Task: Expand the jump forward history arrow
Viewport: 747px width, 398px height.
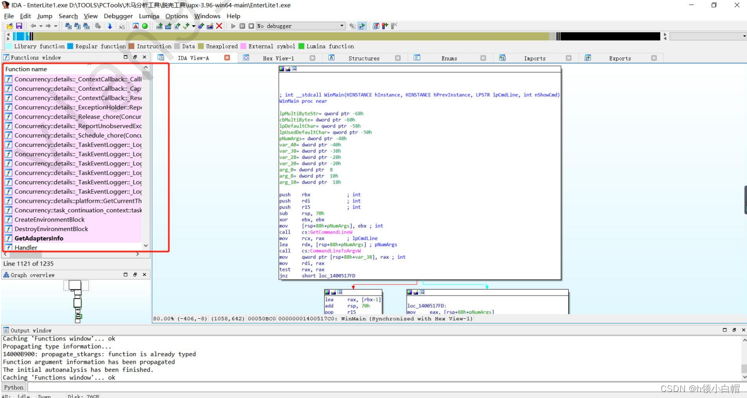Action: coord(56,26)
